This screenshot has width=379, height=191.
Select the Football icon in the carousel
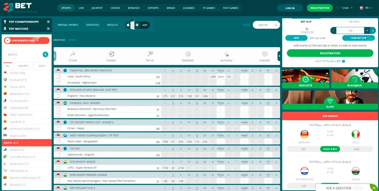click(x=111, y=54)
